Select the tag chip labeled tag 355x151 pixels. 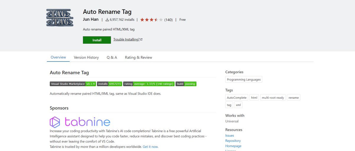coord(229,105)
